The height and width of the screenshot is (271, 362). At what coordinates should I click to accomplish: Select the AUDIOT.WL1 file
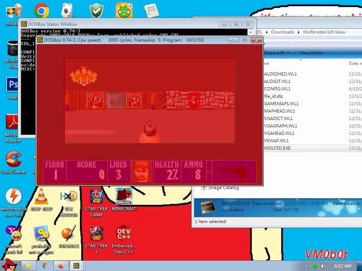tap(277, 82)
